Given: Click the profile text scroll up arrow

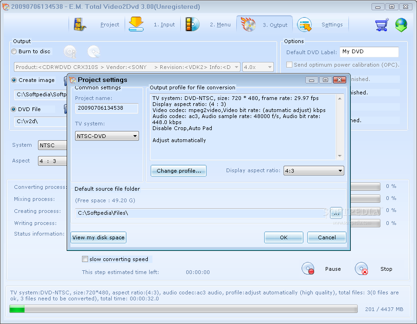Looking at the screenshot, I should (340, 99).
